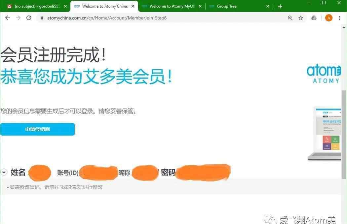The image size is (347, 224).
Task: Go back to the previous page
Action: (8, 18)
